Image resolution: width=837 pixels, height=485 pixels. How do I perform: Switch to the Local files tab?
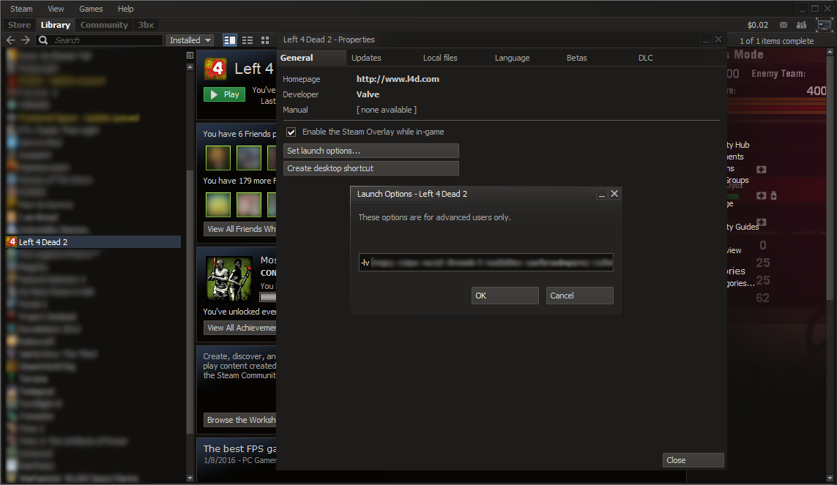(x=440, y=58)
